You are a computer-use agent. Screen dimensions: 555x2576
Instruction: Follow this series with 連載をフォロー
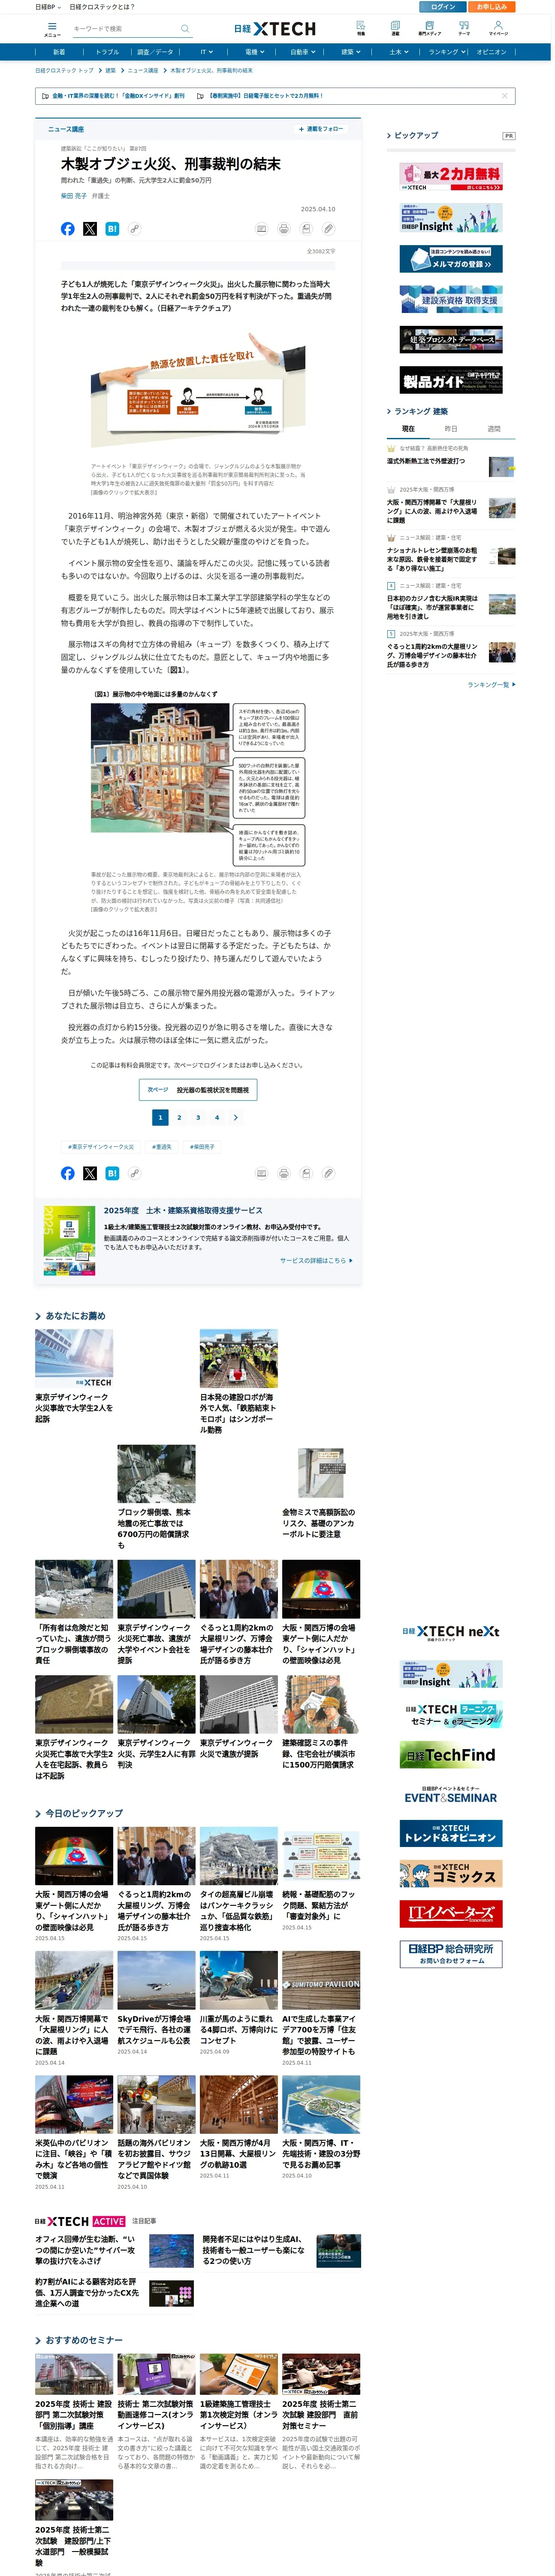pos(320,129)
